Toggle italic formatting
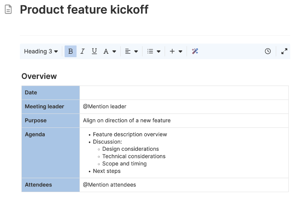This screenshot has height=197, width=300. 82,52
